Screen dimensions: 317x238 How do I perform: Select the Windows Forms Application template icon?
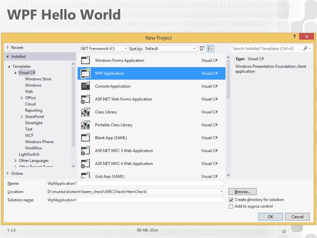click(86, 60)
